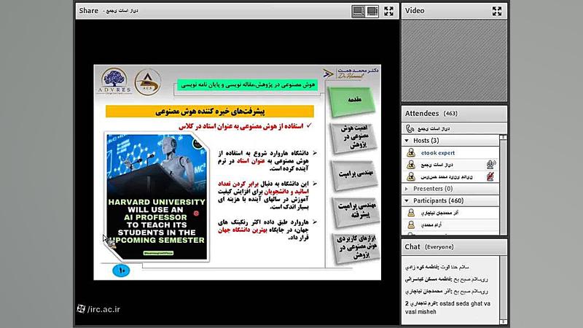Image resolution: width=583 pixels, height=328 pixels.
Task: Click the speaking microphone icon in the Hosts list
Action: (490, 165)
